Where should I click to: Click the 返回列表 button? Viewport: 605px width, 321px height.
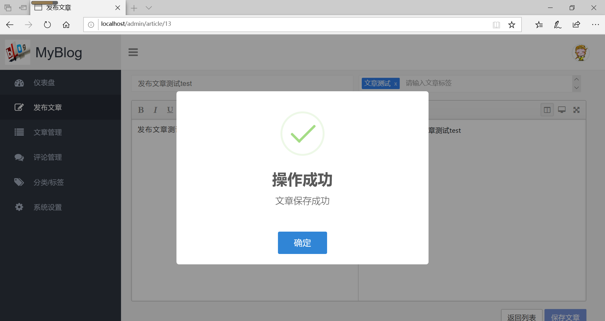click(521, 316)
